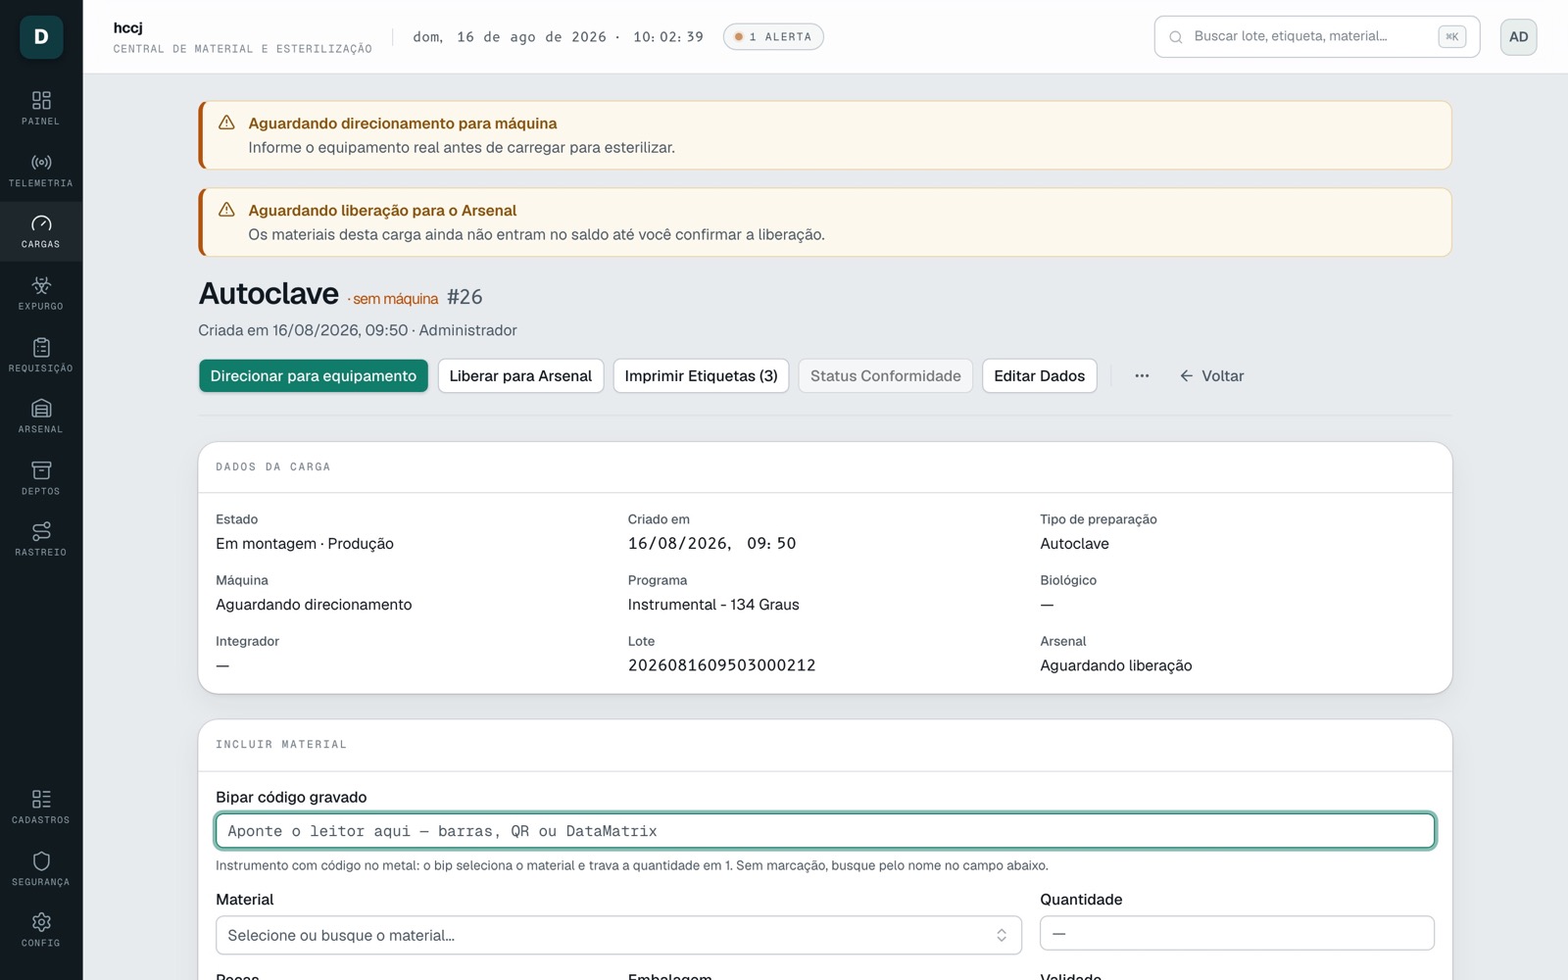
Task: Open the Telemetria sidebar icon
Action: pos(41,163)
